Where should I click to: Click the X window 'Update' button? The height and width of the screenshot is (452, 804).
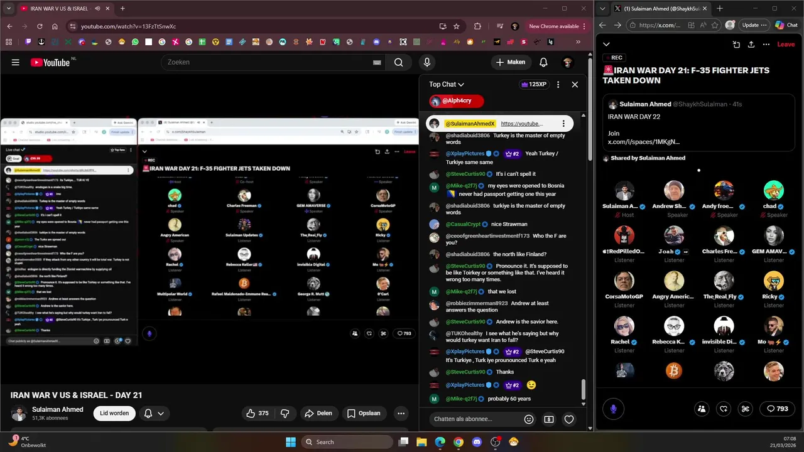coord(754,25)
